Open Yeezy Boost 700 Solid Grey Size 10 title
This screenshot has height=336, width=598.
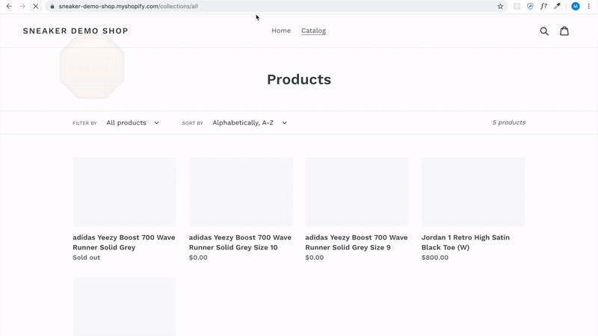240,242
